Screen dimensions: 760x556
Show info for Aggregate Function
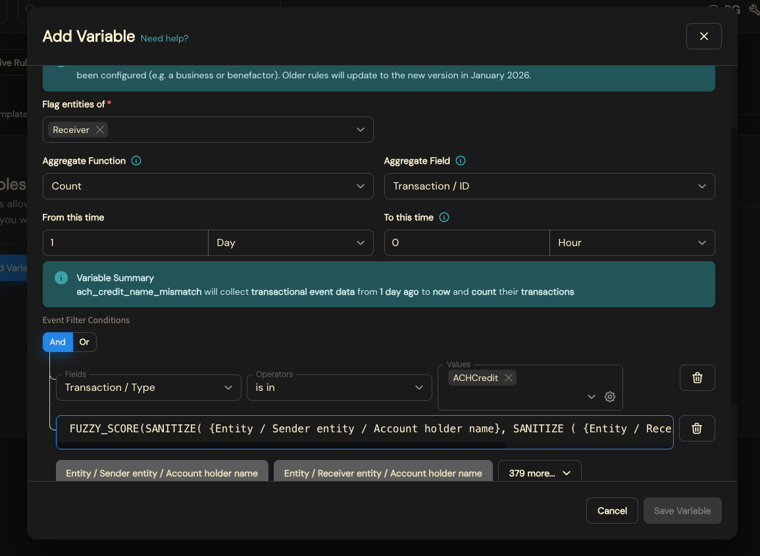click(x=136, y=161)
